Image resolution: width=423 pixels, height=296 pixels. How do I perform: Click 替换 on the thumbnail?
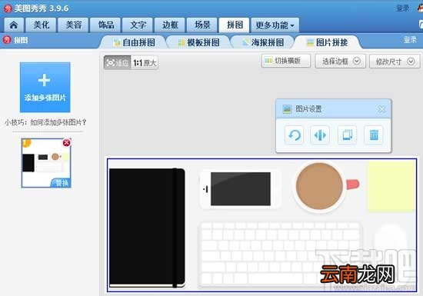click(62, 183)
